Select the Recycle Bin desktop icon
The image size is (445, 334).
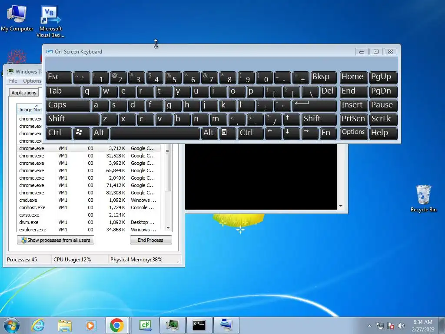(x=423, y=198)
